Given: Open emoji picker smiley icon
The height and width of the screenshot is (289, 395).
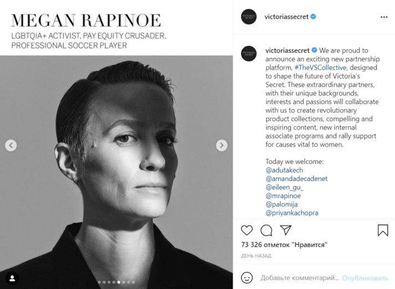Looking at the screenshot, I should click(x=247, y=278).
